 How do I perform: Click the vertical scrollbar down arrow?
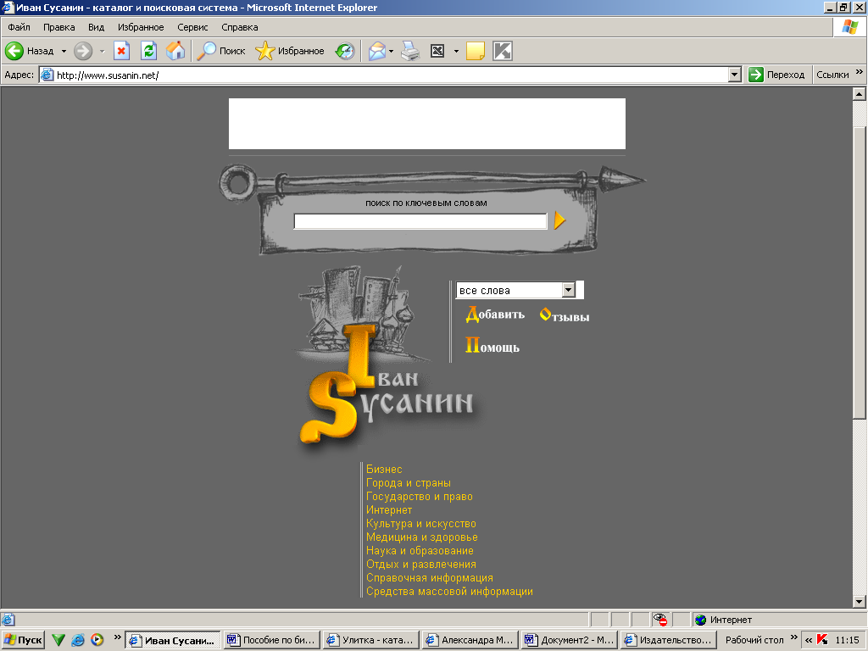tap(860, 602)
